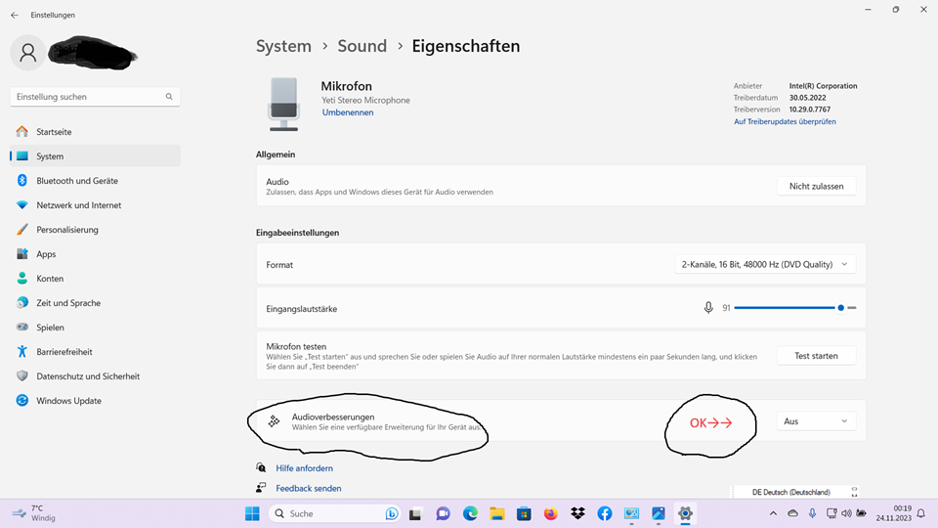Click the Nicht zulassen button
This screenshot has width=938, height=528.
[816, 186]
